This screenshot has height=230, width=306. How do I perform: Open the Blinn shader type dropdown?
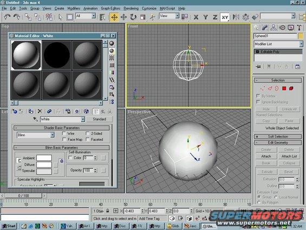[36, 135]
